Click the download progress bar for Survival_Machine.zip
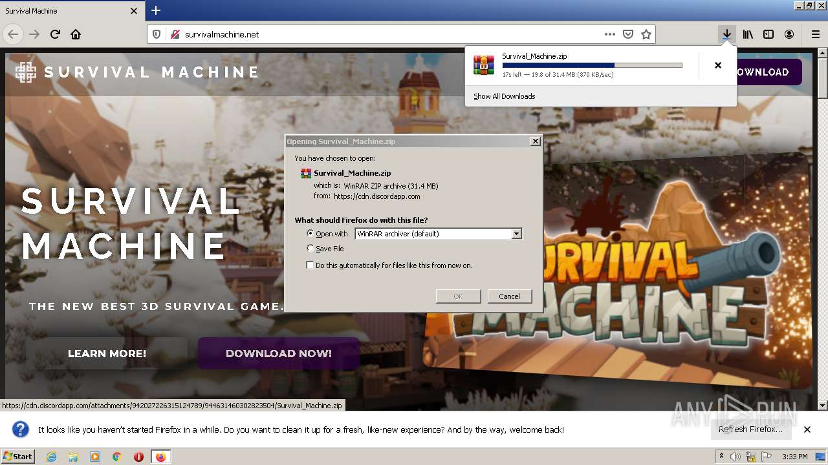The image size is (828, 465). point(592,65)
